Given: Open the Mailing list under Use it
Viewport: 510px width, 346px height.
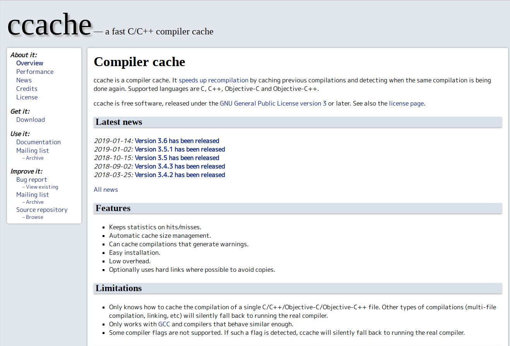Looking at the screenshot, I should click(x=33, y=150).
